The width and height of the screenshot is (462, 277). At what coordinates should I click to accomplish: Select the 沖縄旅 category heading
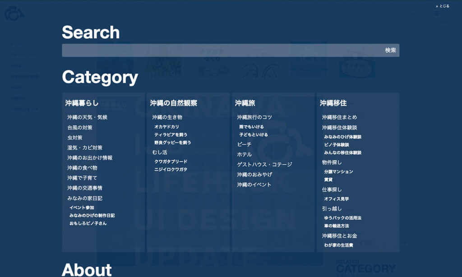coord(245,103)
